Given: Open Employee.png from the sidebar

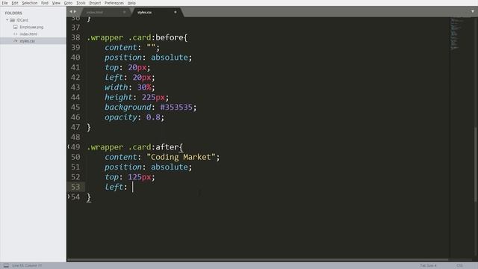Looking at the screenshot, I should [x=31, y=27].
